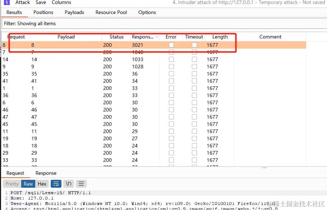Toggle Timeout checkbox in request 33 row
Viewport: 327px width, 210px height.
194,160
